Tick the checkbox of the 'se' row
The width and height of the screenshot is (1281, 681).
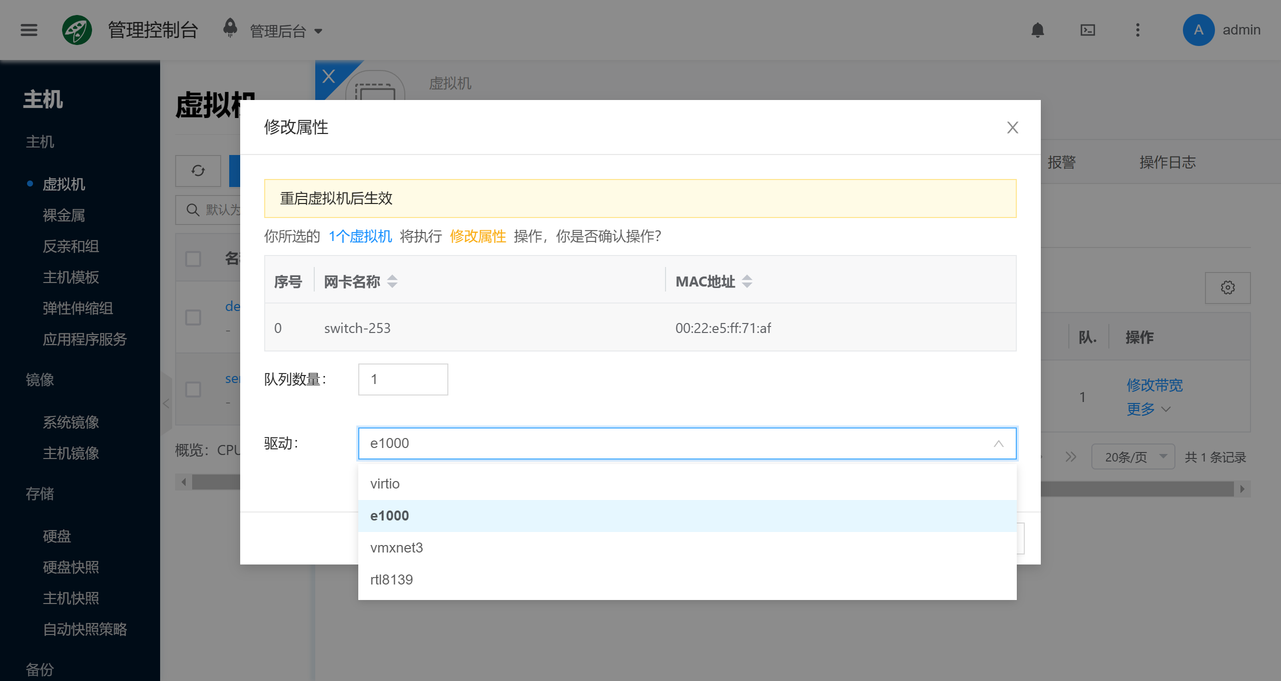(x=193, y=389)
